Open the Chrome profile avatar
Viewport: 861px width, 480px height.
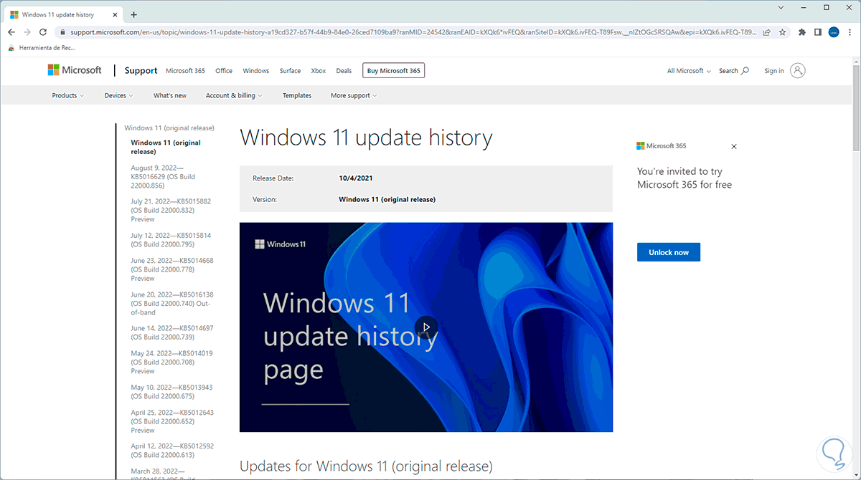click(x=834, y=32)
